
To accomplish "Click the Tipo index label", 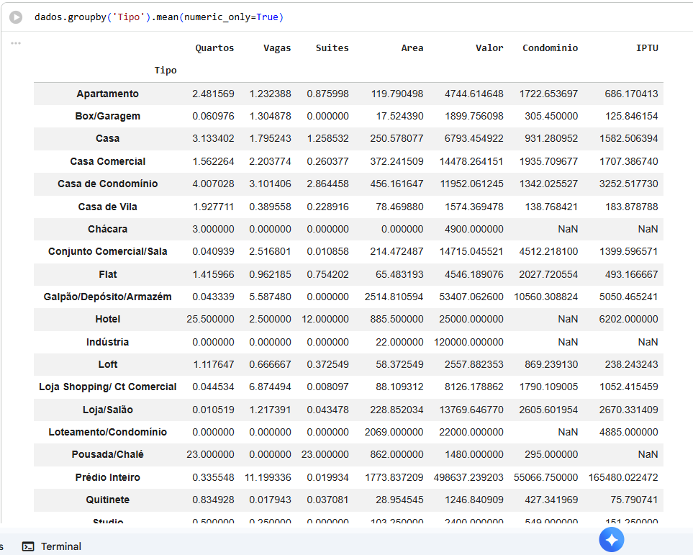I will tap(166, 71).
